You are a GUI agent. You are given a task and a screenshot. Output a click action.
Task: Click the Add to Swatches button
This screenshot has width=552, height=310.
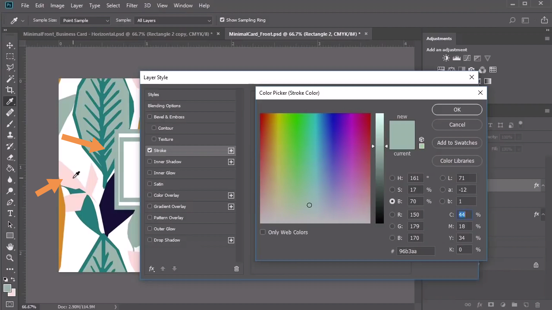tap(457, 143)
